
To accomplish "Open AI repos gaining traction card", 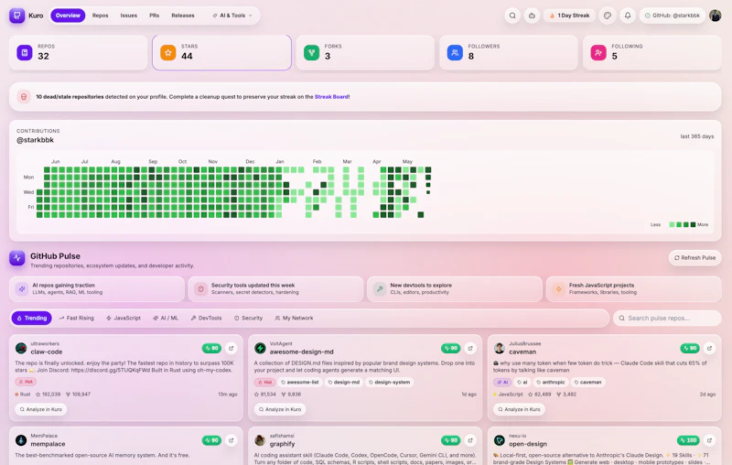I will click(97, 289).
